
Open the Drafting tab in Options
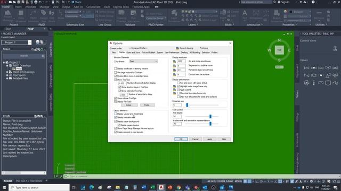[184, 53]
